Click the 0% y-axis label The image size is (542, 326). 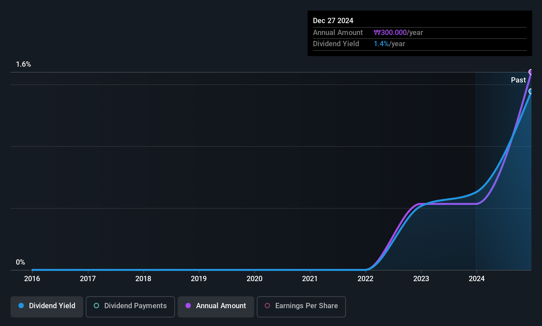coord(20,262)
